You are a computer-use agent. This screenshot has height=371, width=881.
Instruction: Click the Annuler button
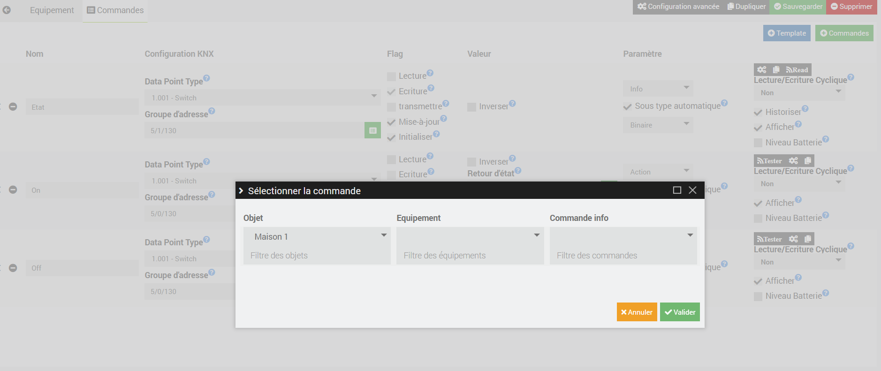point(637,312)
